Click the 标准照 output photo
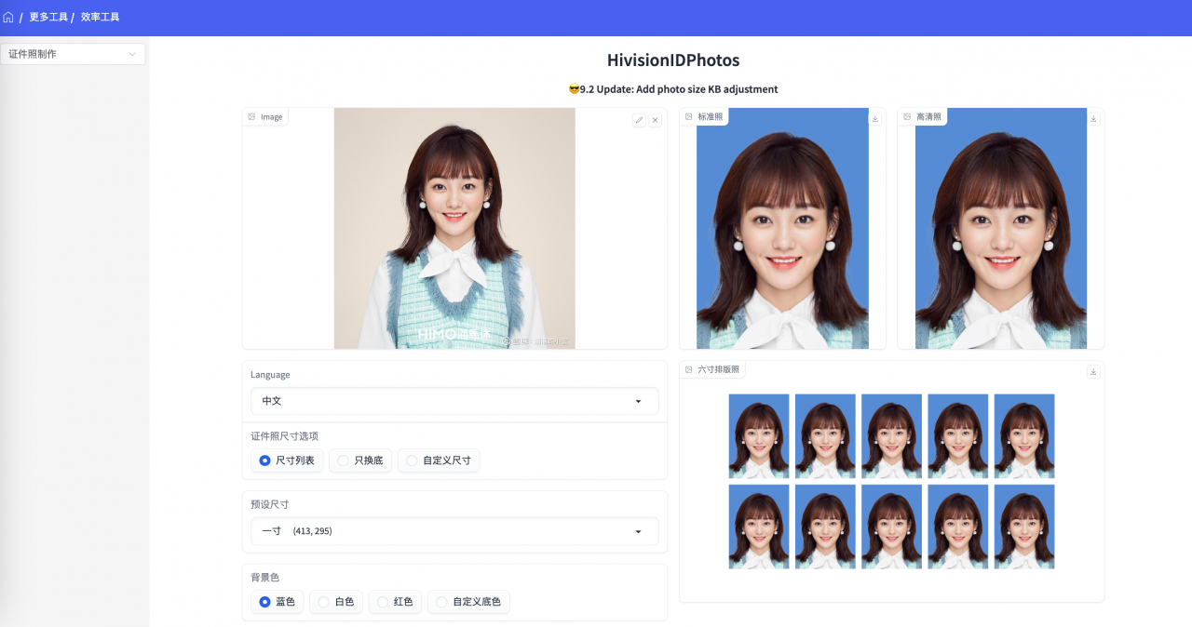The height and width of the screenshot is (627, 1192). (782, 228)
